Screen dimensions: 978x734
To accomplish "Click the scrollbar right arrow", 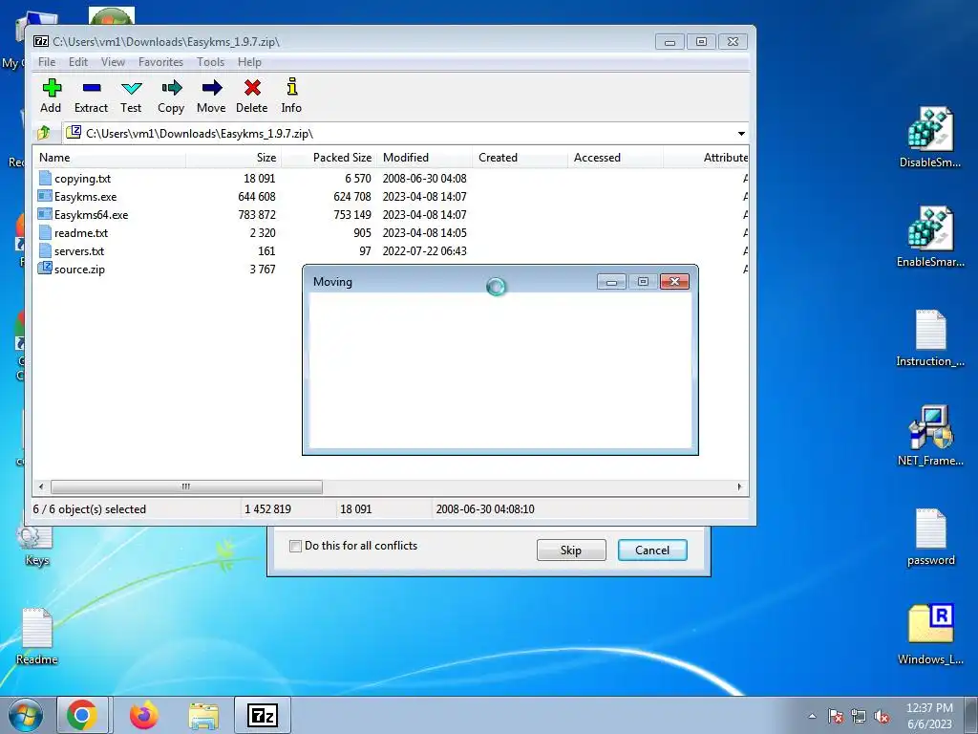I will click(740, 486).
